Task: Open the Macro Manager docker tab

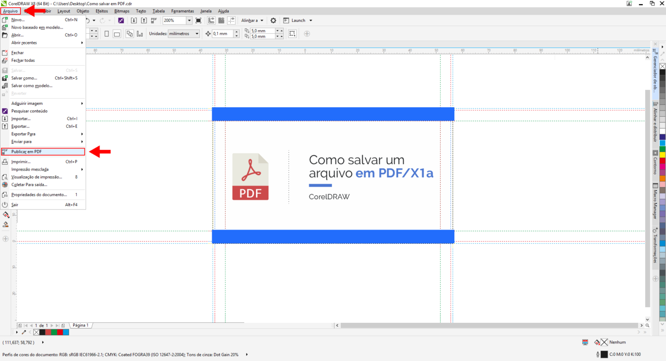Action: click(x=655, y=202)
